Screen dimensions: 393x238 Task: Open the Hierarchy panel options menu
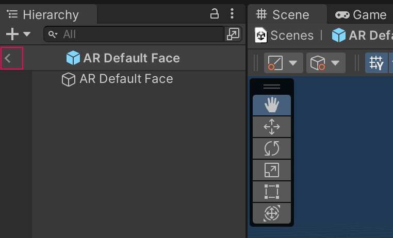click(x=233, y=14)
